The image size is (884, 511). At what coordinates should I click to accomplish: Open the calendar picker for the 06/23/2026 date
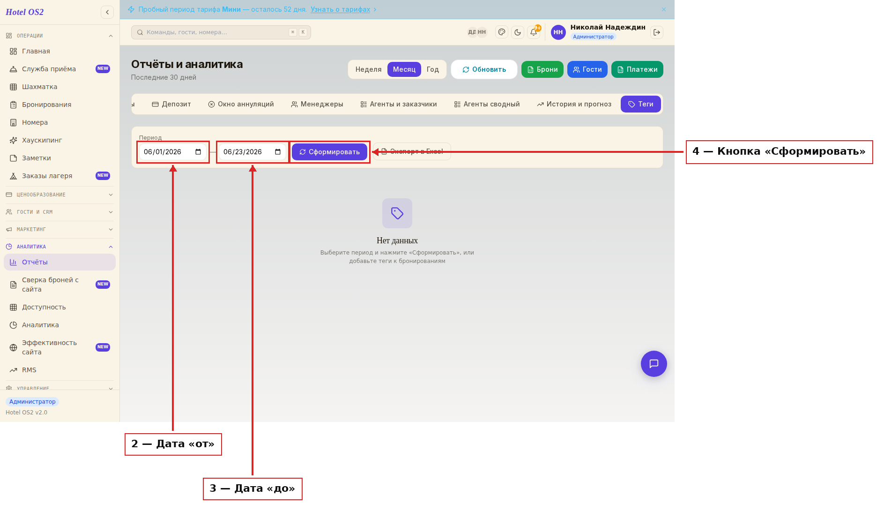click(278, 152)
